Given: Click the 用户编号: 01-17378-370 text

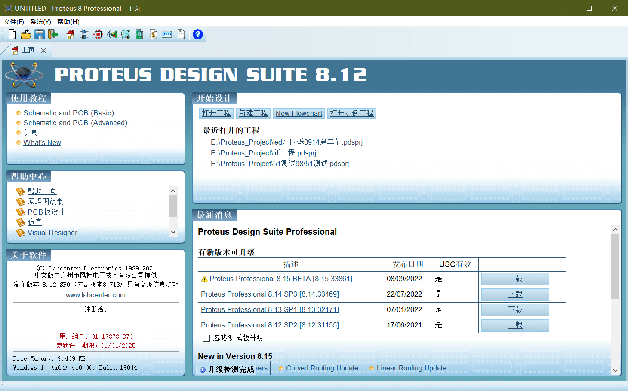Looking at the screenshot, I should point(96,336).
